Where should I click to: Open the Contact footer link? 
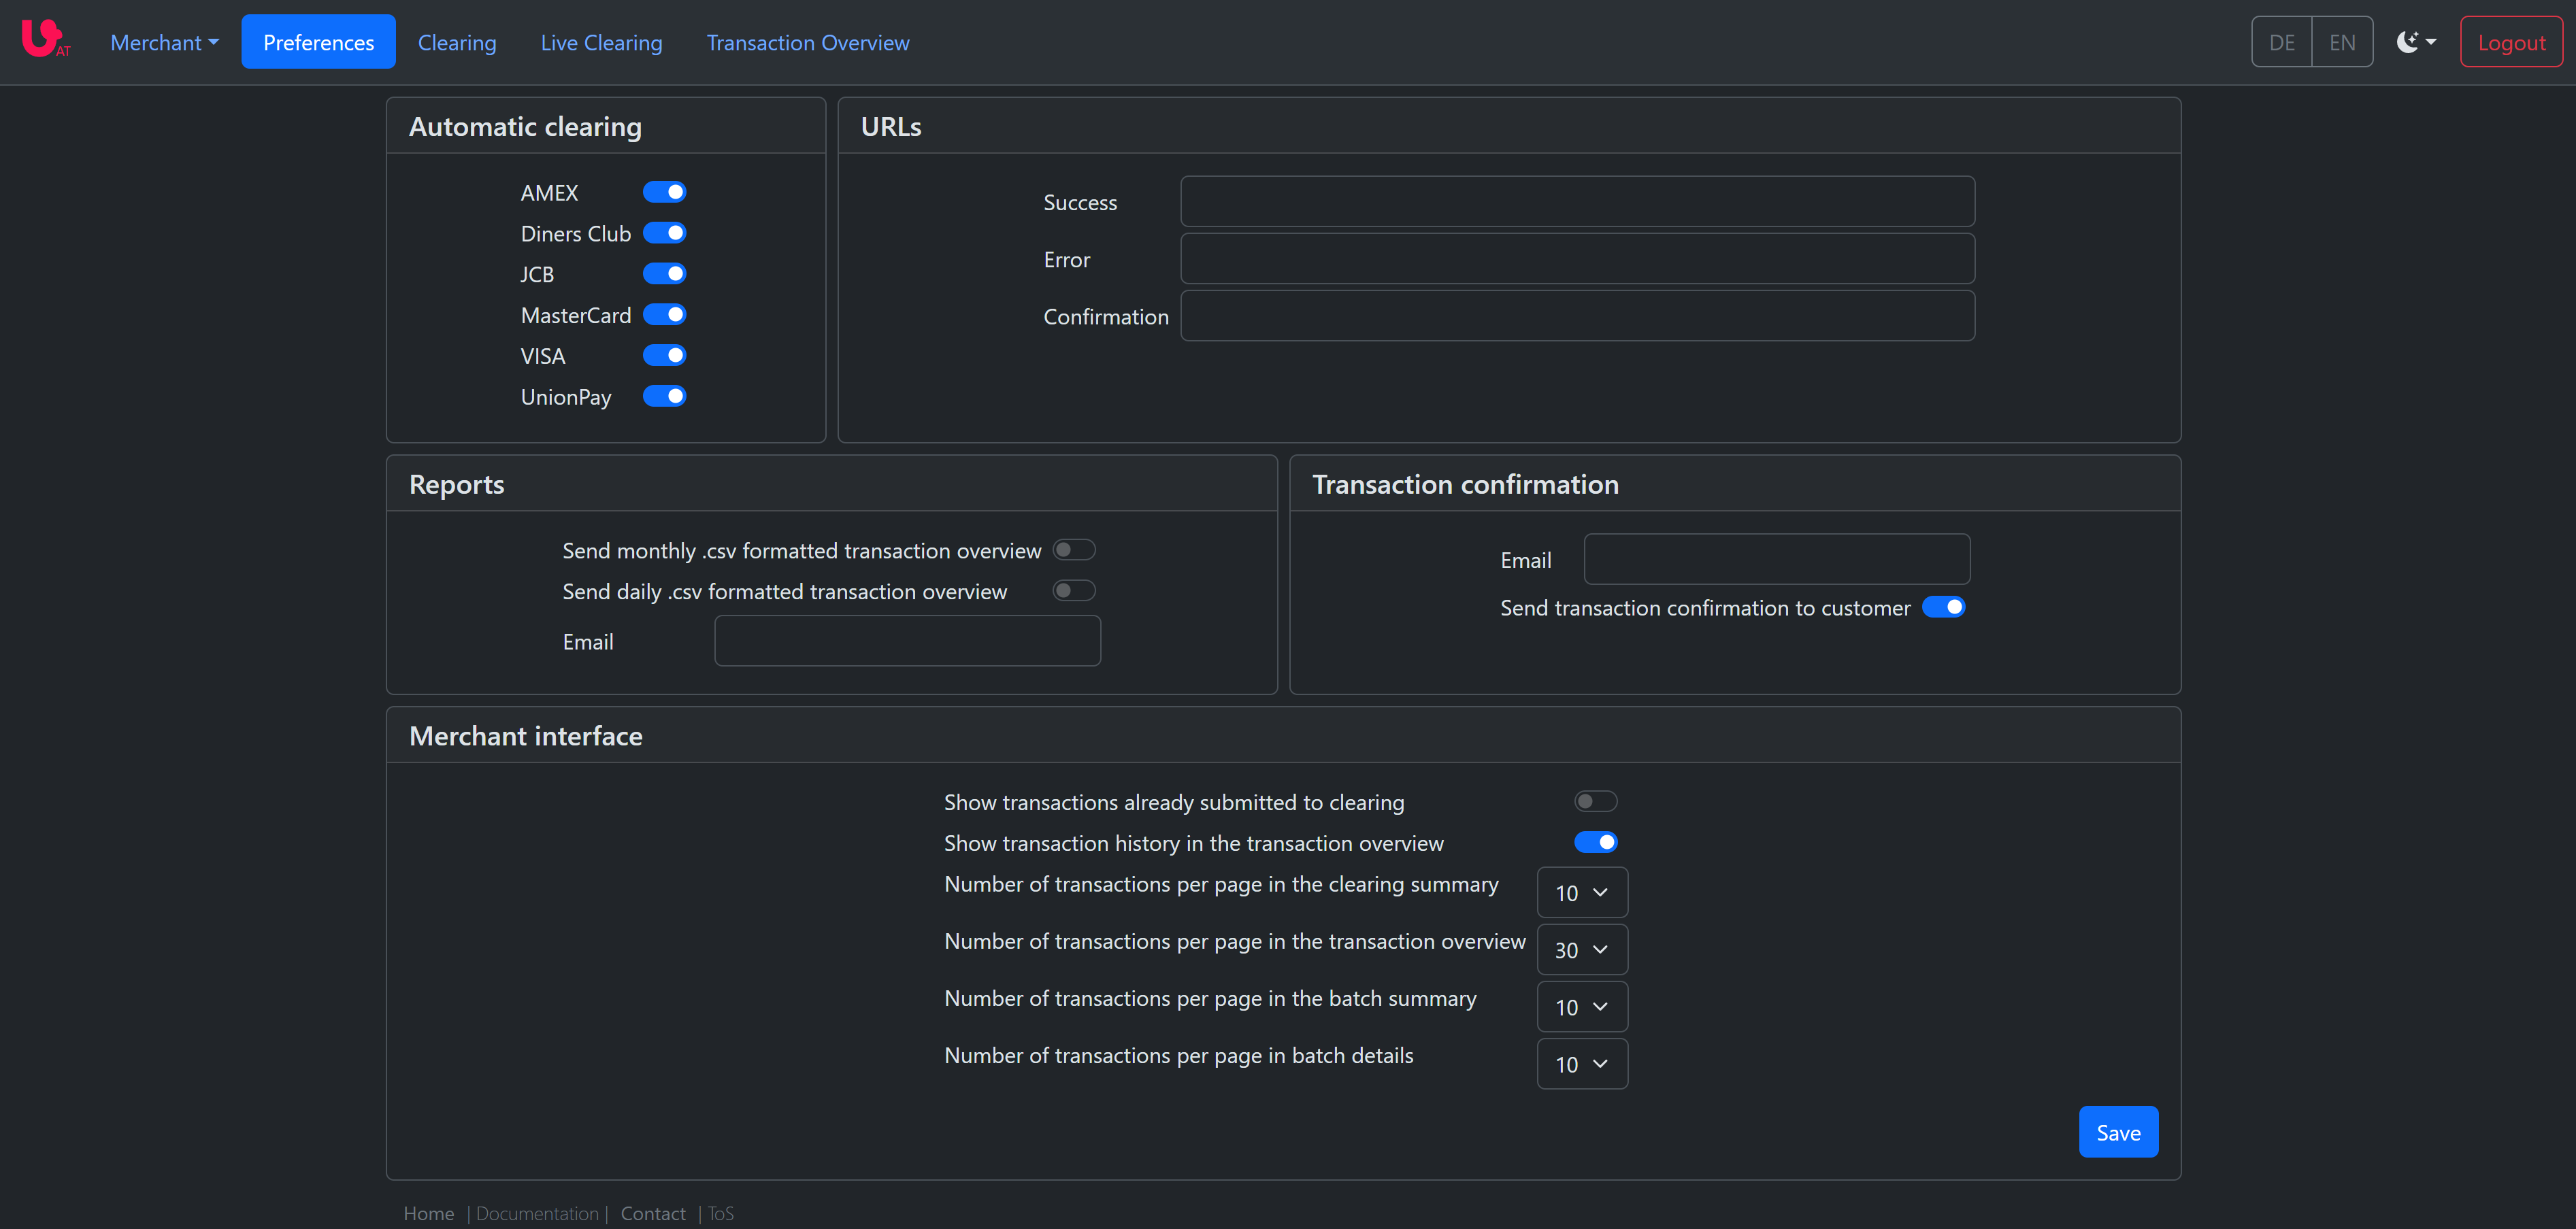(x=652, y=1213)
